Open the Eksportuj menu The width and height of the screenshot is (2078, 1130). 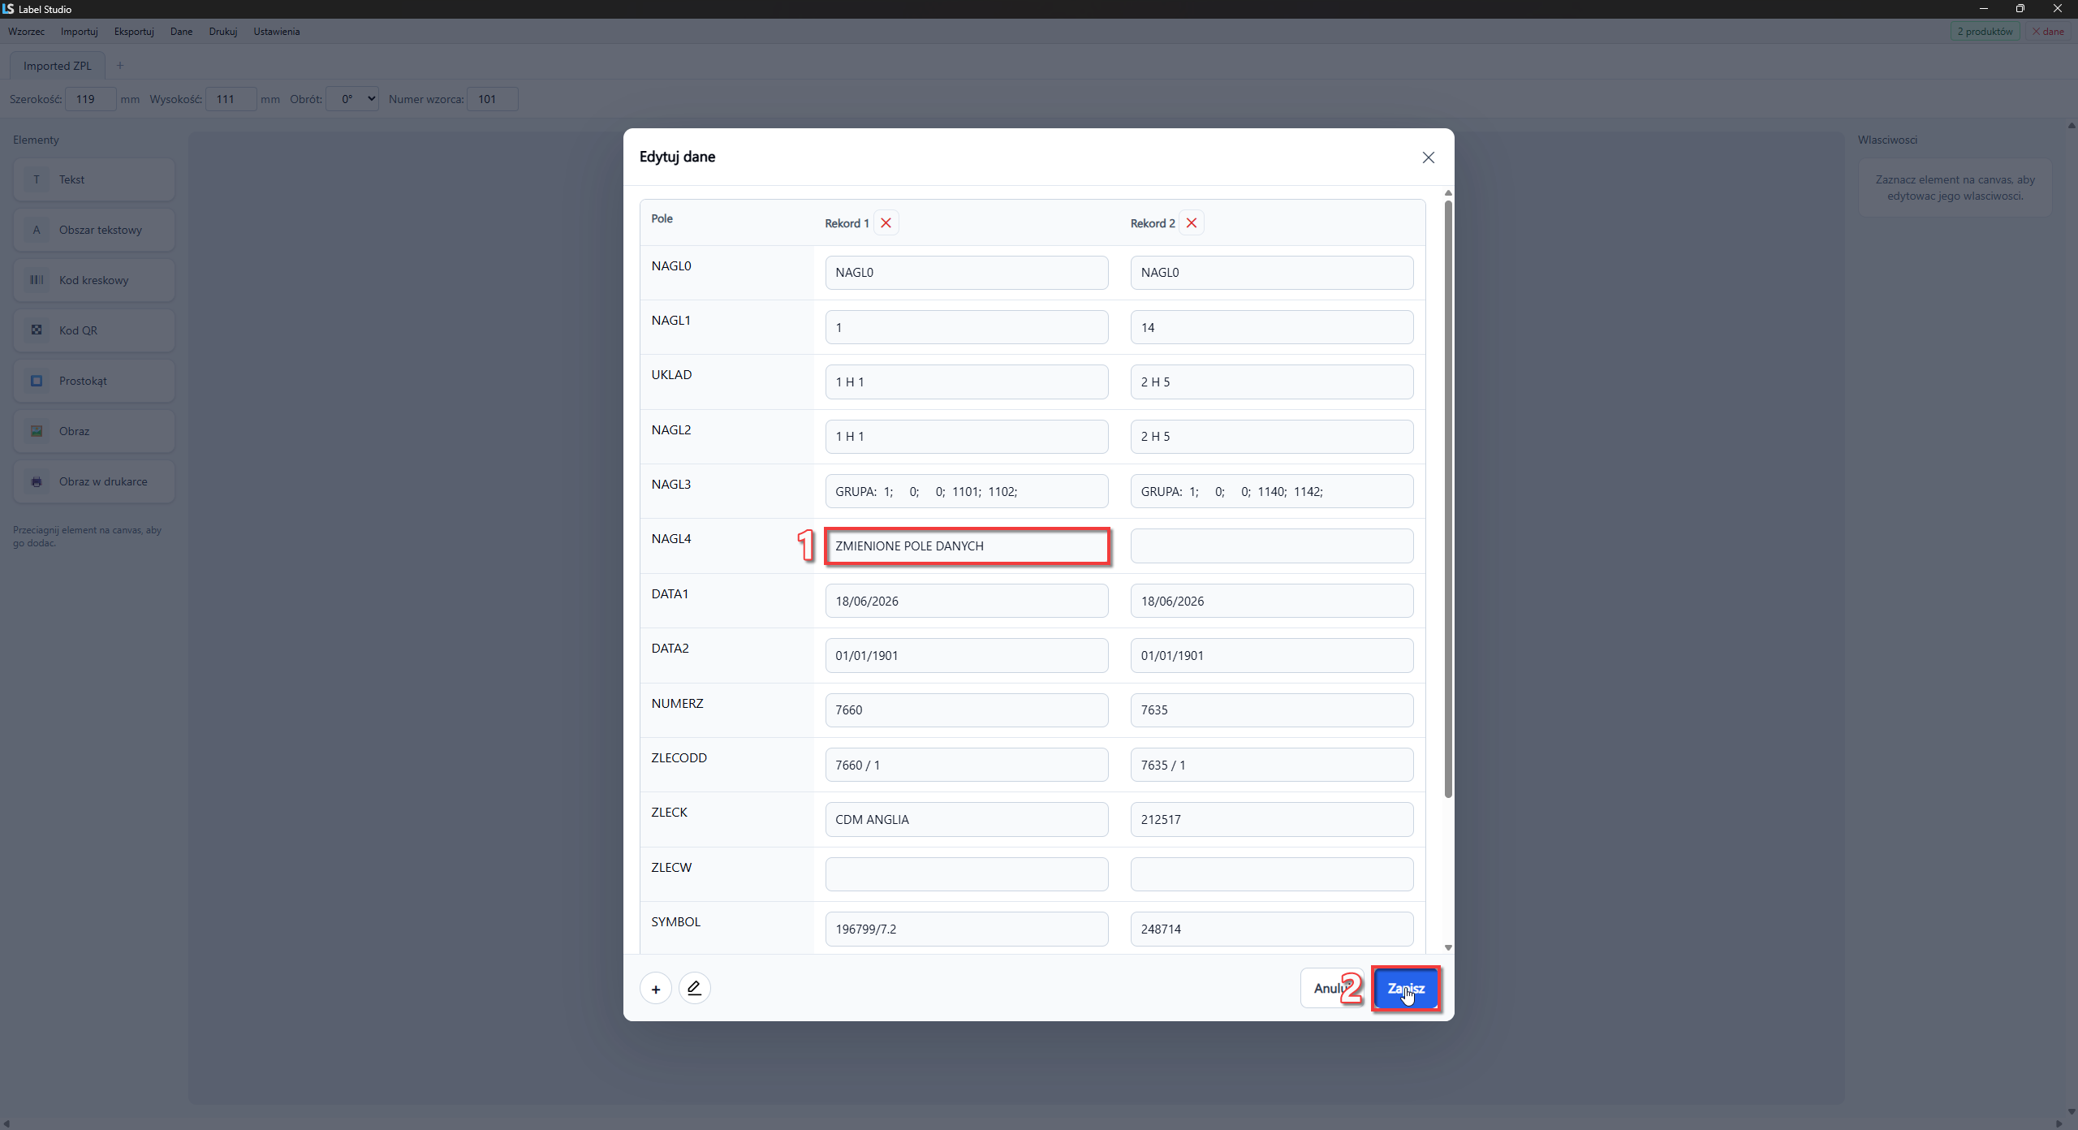[x=134, y=32]
